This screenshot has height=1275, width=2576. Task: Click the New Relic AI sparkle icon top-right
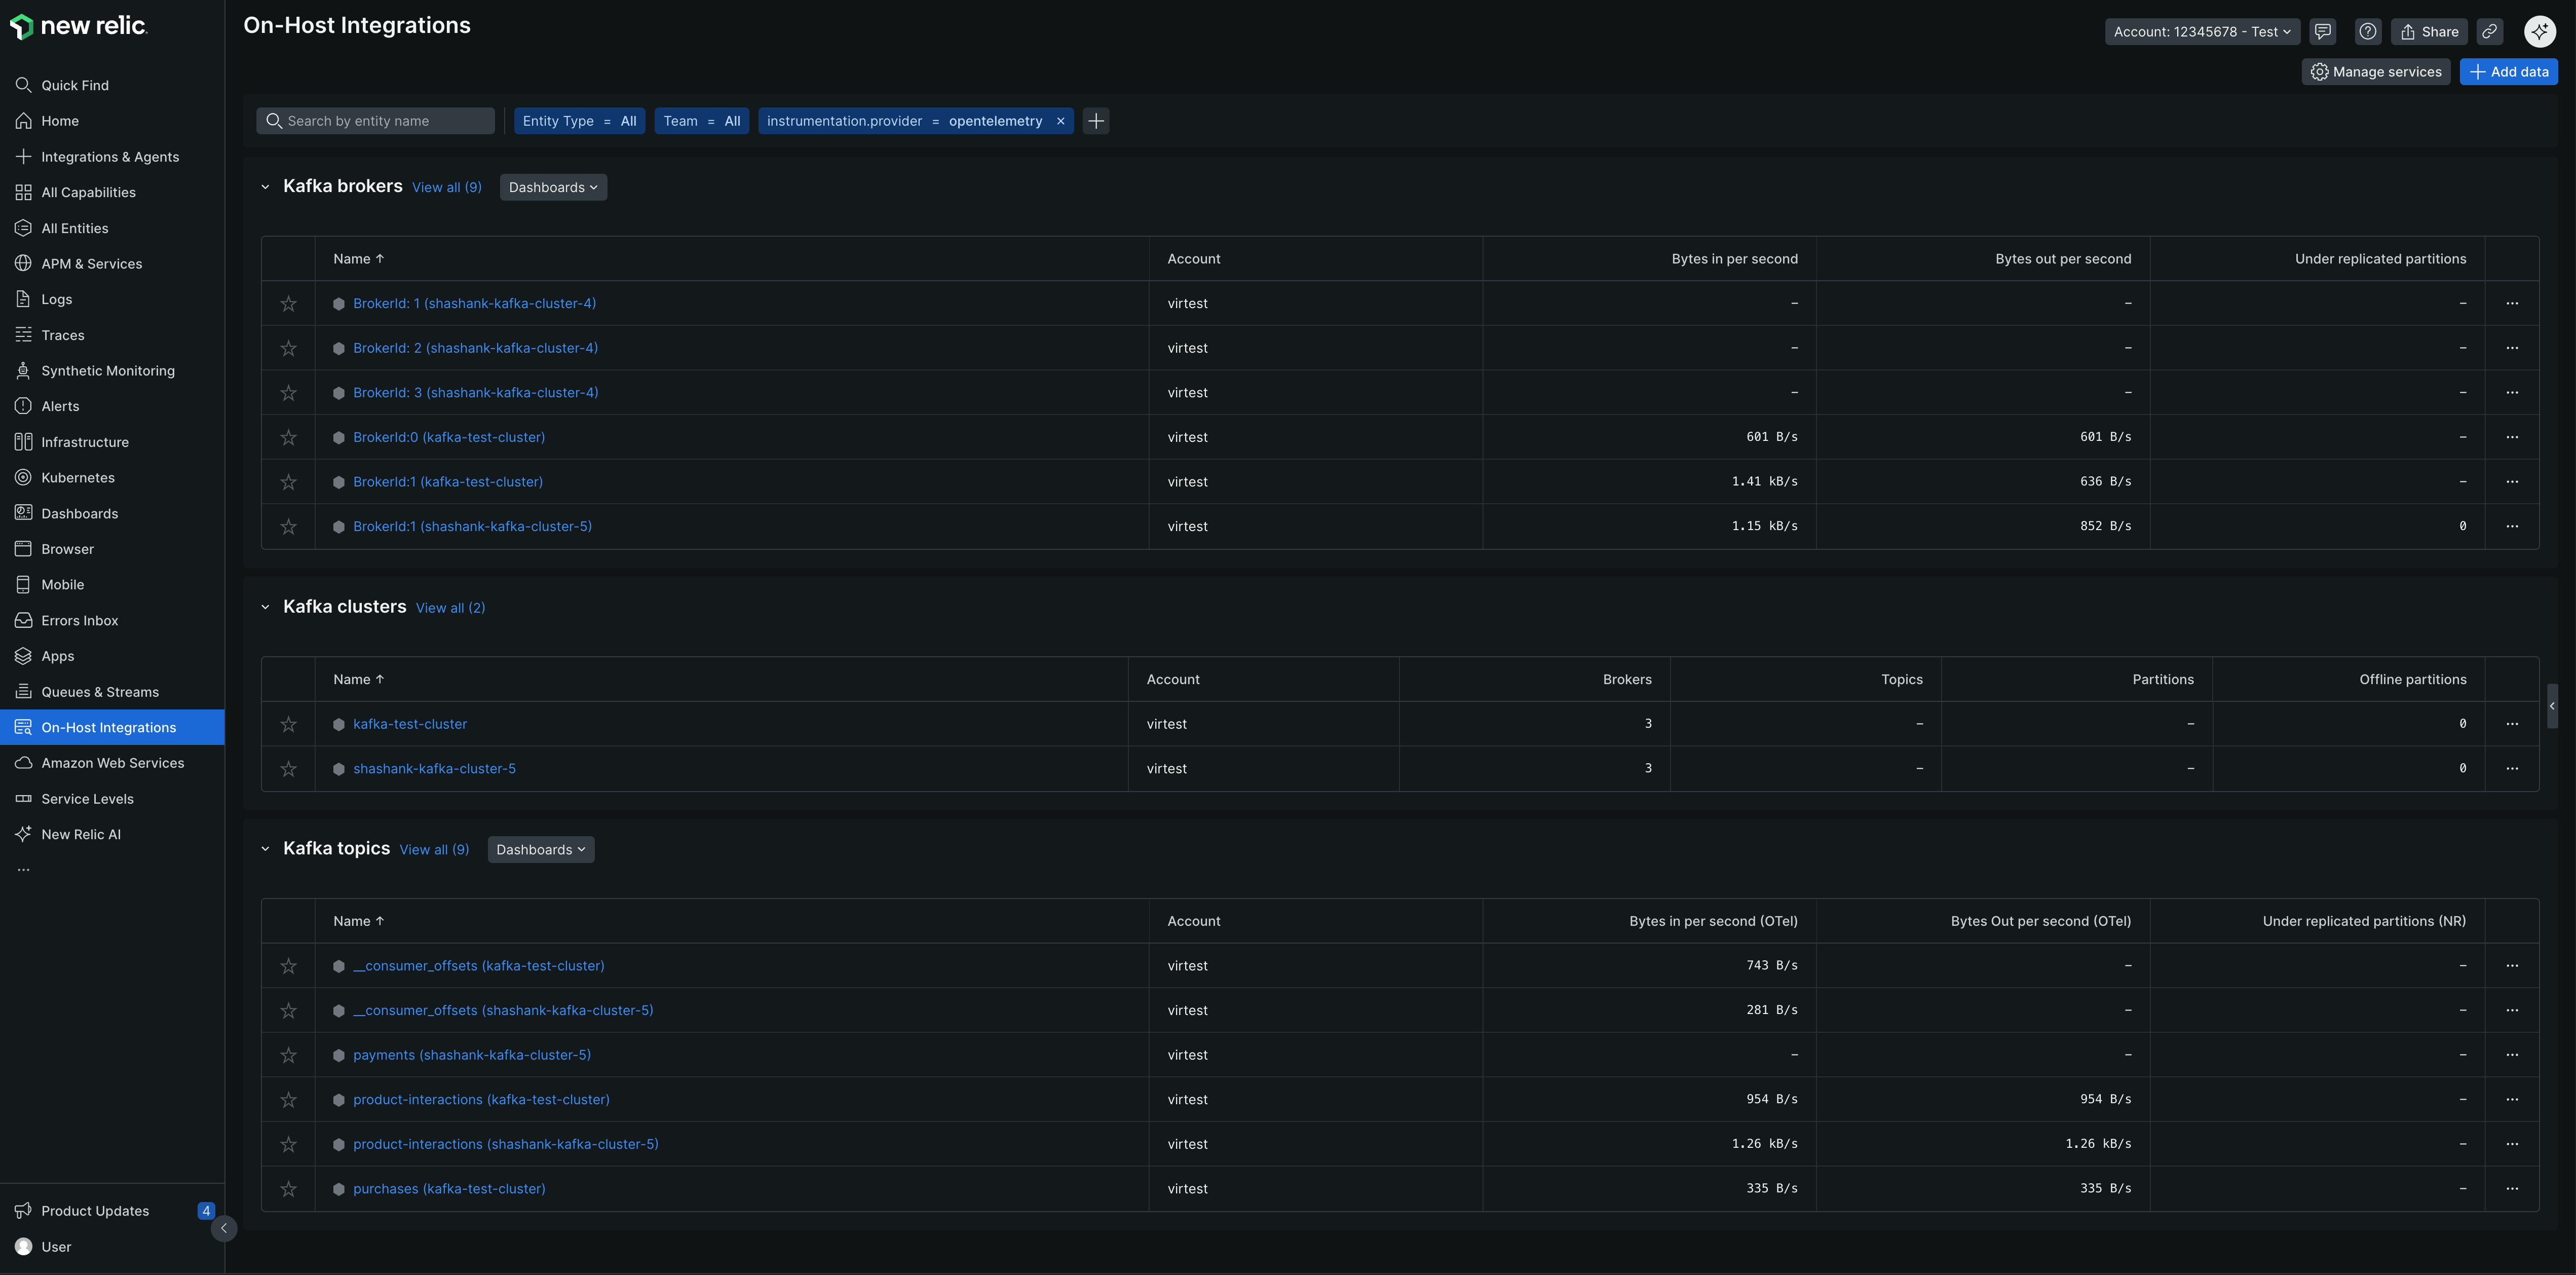pyautogui.click(x=2539, y=31)
